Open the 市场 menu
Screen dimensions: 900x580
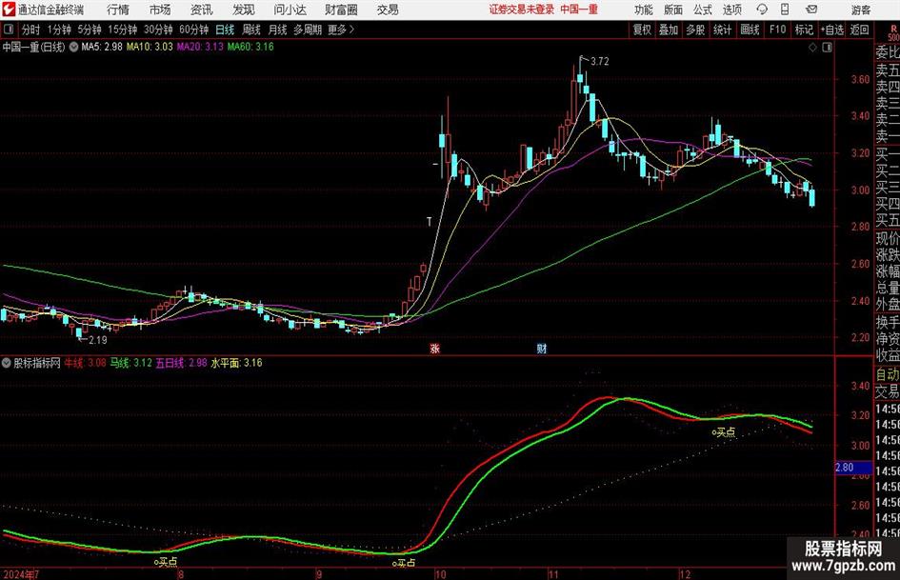[160, 10]
